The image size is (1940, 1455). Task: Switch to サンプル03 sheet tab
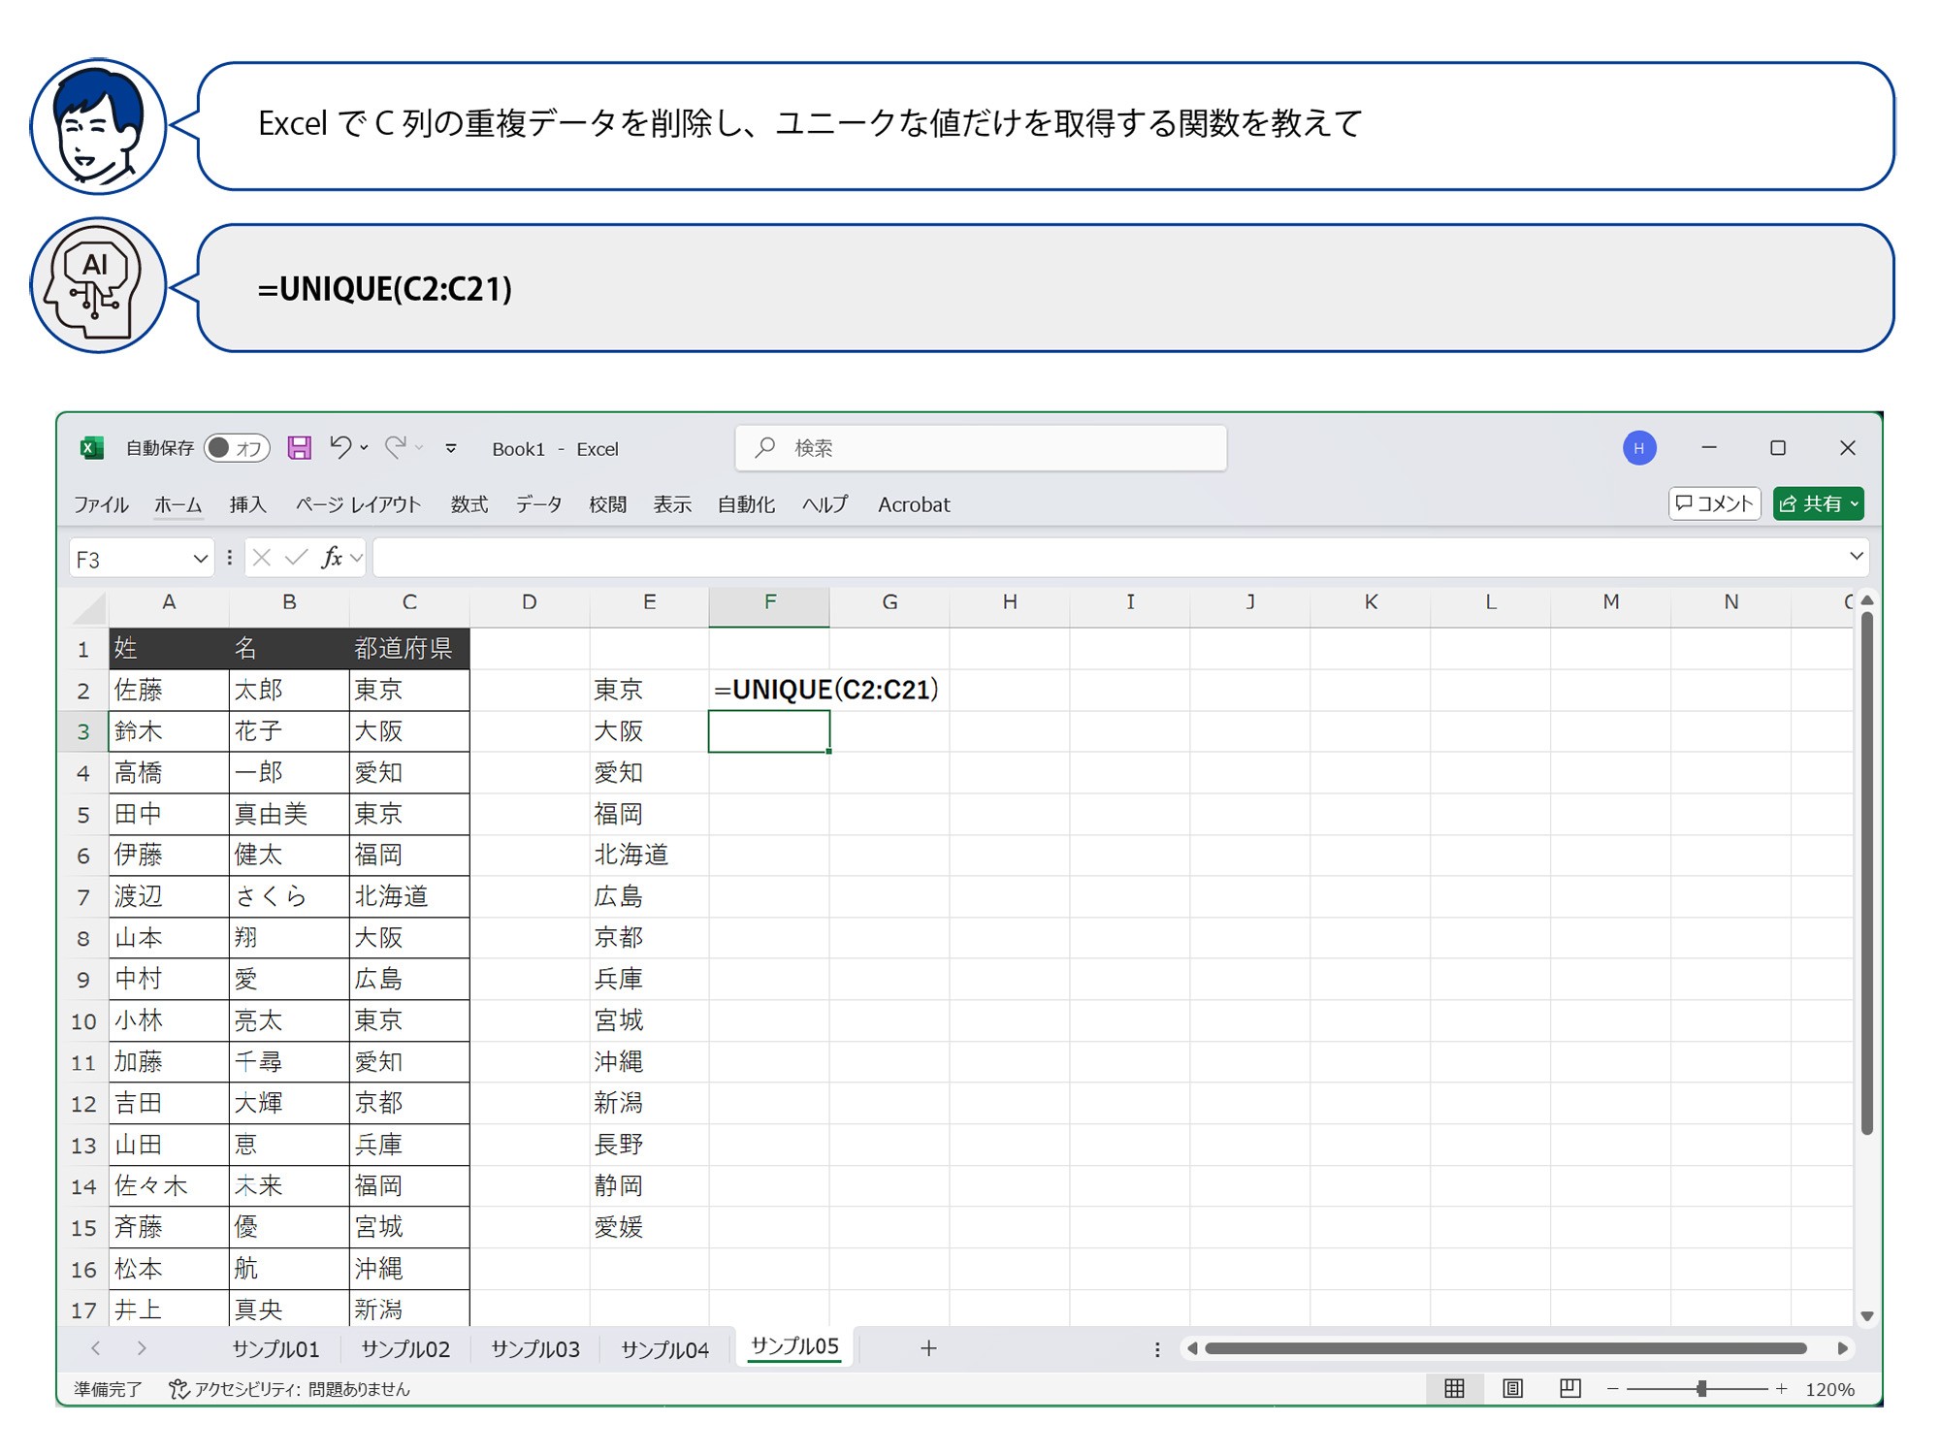tap(535, 1349)
